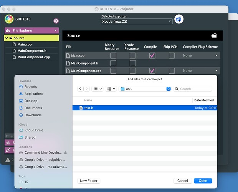The height and width of the screenshot is (192, 238).
Task: Open icon grouping dropdown in dialog
Action: pos(111,89)
